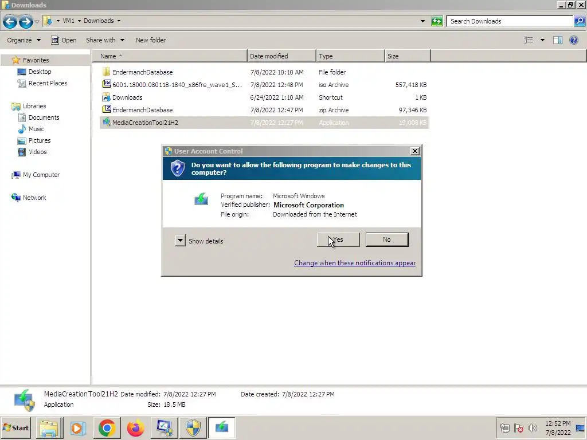Open the monitor tool taskbar icon
Screen dimensions: 587x440
click(x=165, y=428)
